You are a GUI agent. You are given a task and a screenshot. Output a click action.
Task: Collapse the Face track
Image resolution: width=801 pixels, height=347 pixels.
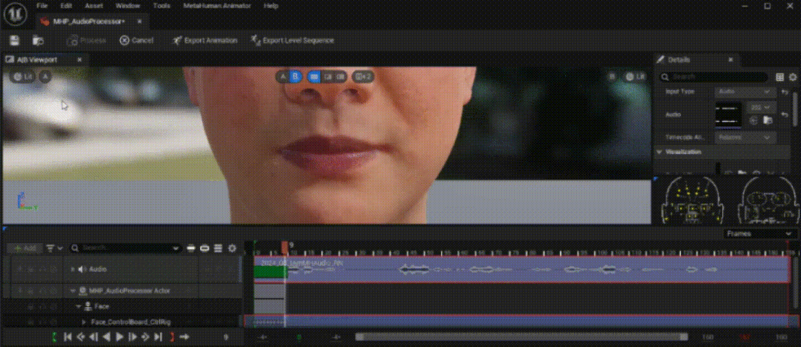(x=78, y=306)
